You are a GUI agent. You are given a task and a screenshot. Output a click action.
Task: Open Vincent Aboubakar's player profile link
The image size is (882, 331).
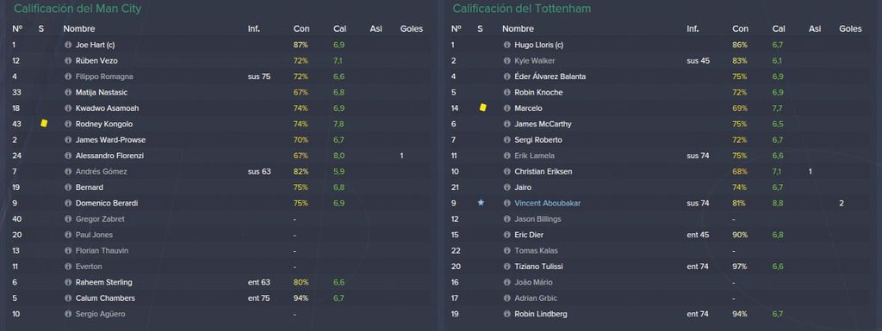coord(547,203)
